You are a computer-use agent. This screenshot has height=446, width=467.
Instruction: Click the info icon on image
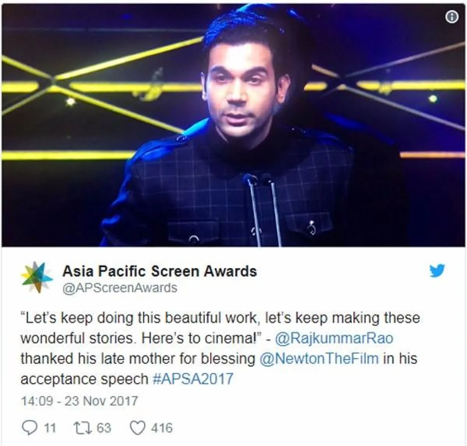(452, 17)
